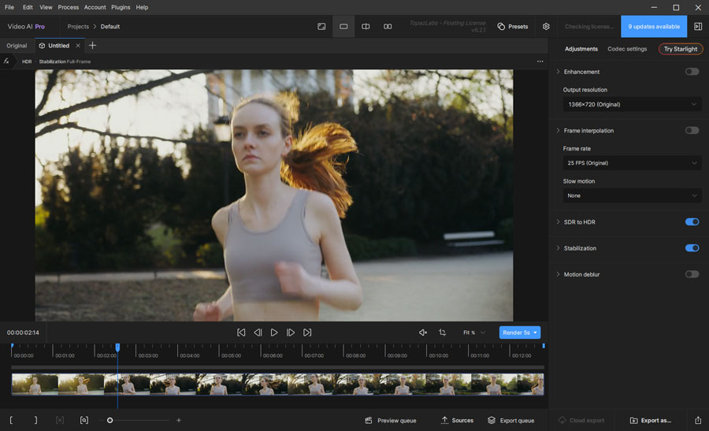Image resolution: width=709 pixels, height=431 pixels.
Task: Go to the Projects breadcrumb link
Action: pyautogui.click(x=78, y=26)
